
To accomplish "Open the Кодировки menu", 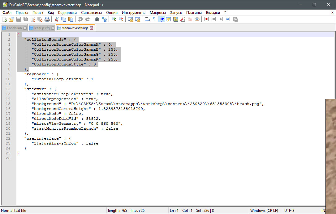I will pyautogui.click(x=67, y=13).
